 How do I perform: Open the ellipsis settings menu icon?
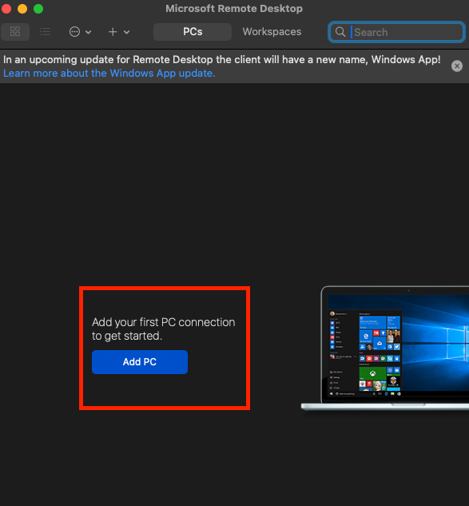click(74, 32)
